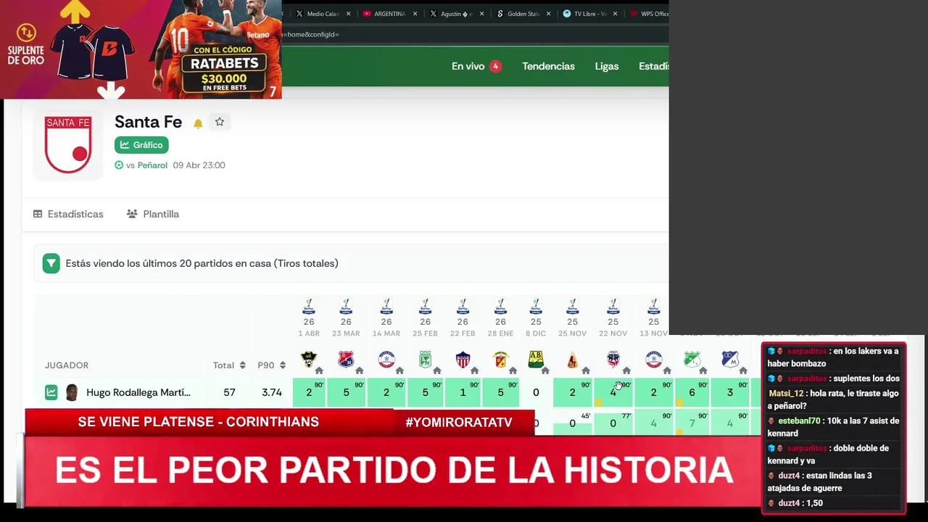Toggle the Santa Fe notification bell

[198, 123]
